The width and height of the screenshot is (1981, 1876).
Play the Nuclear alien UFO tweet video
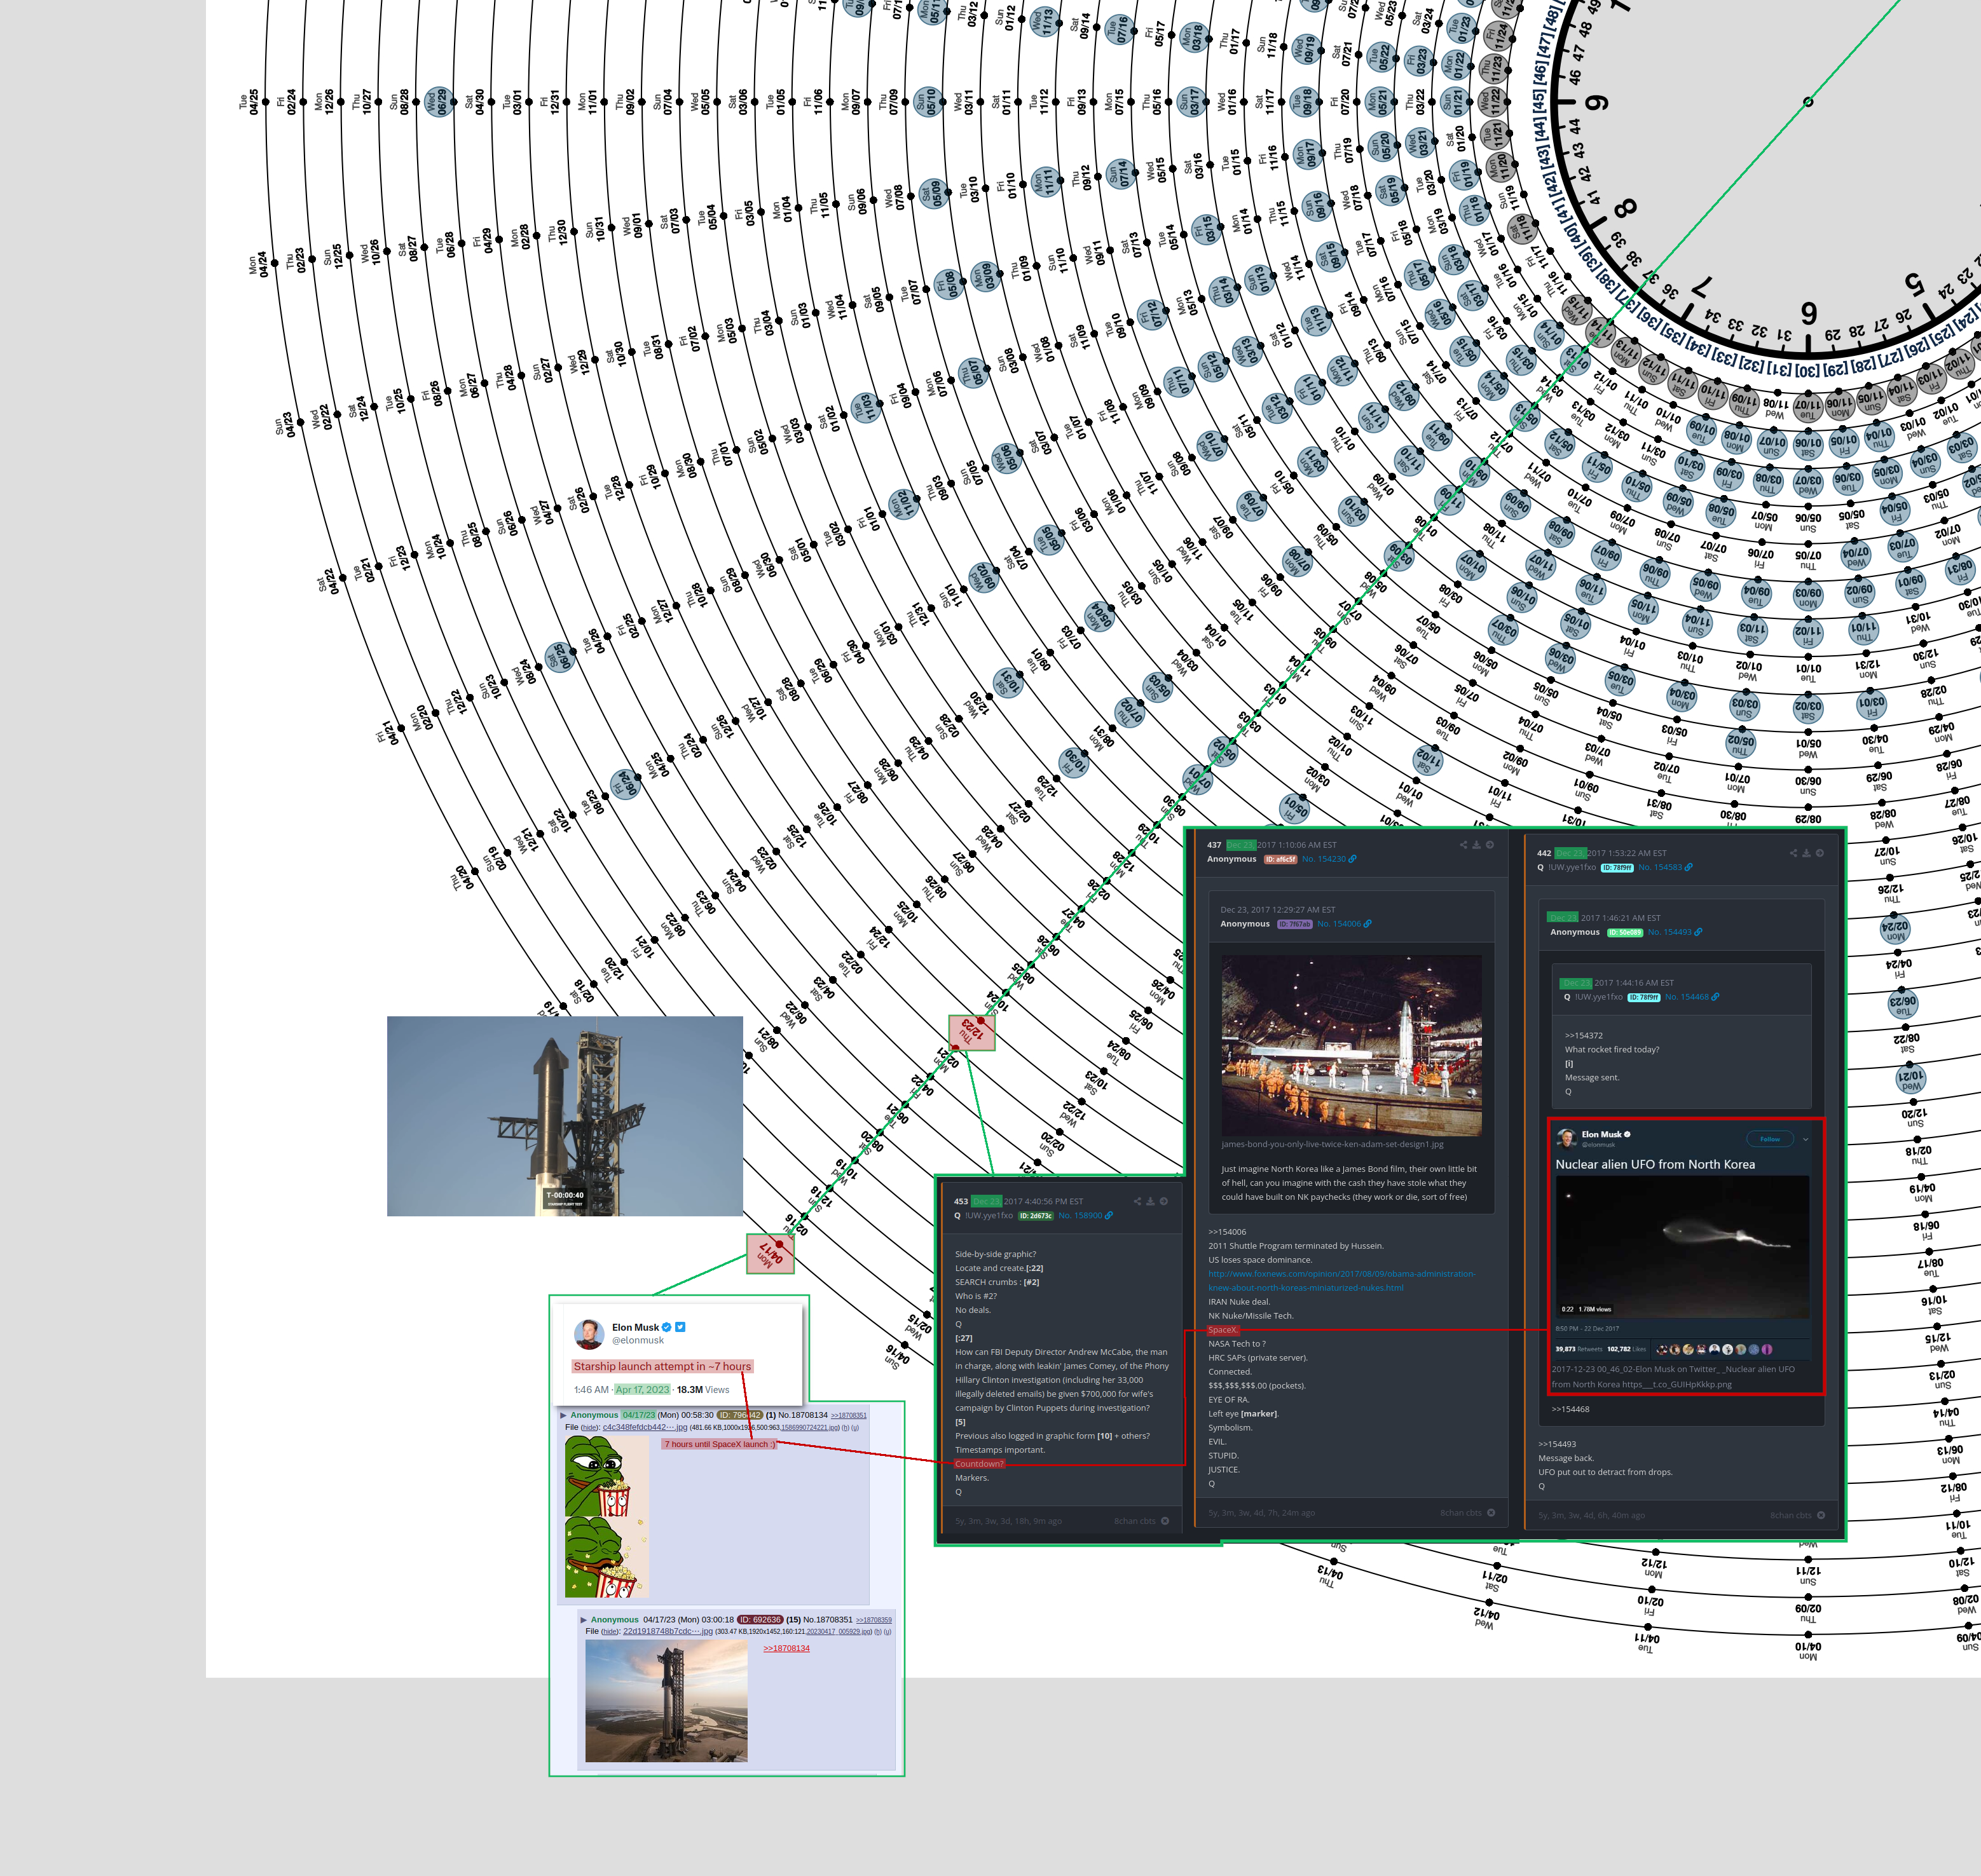tap(1682, 1247)
